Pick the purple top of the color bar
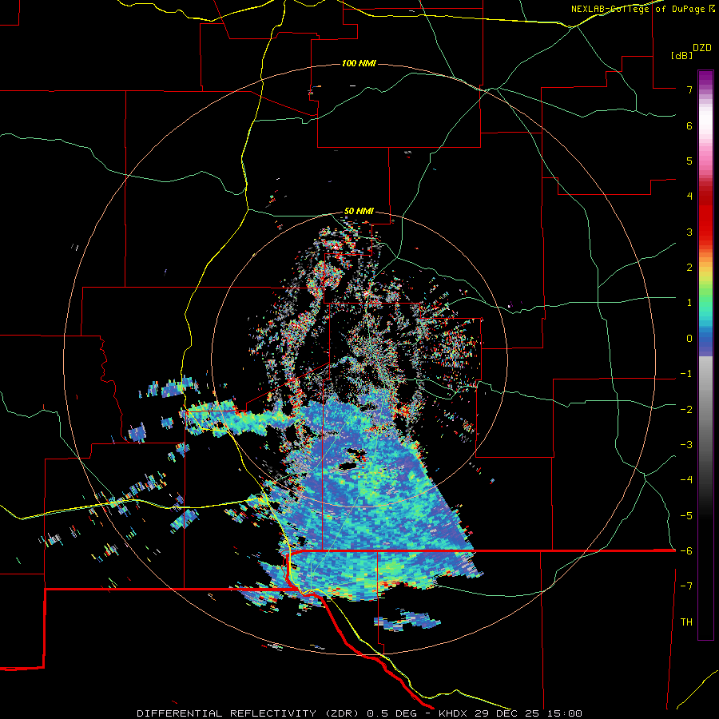Viewport: 719px width, 719px height. [705, 78]
